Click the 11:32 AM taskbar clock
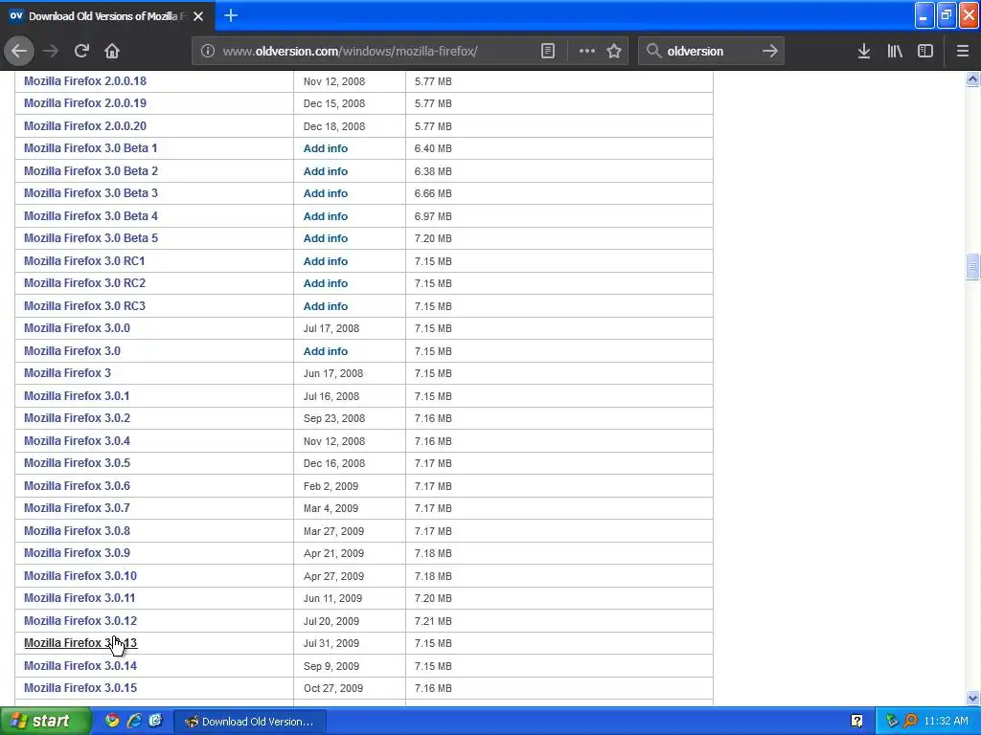Image resolution: width=981 pixels, height=735 pixels. pyautogui.click(x=946, y=721)
